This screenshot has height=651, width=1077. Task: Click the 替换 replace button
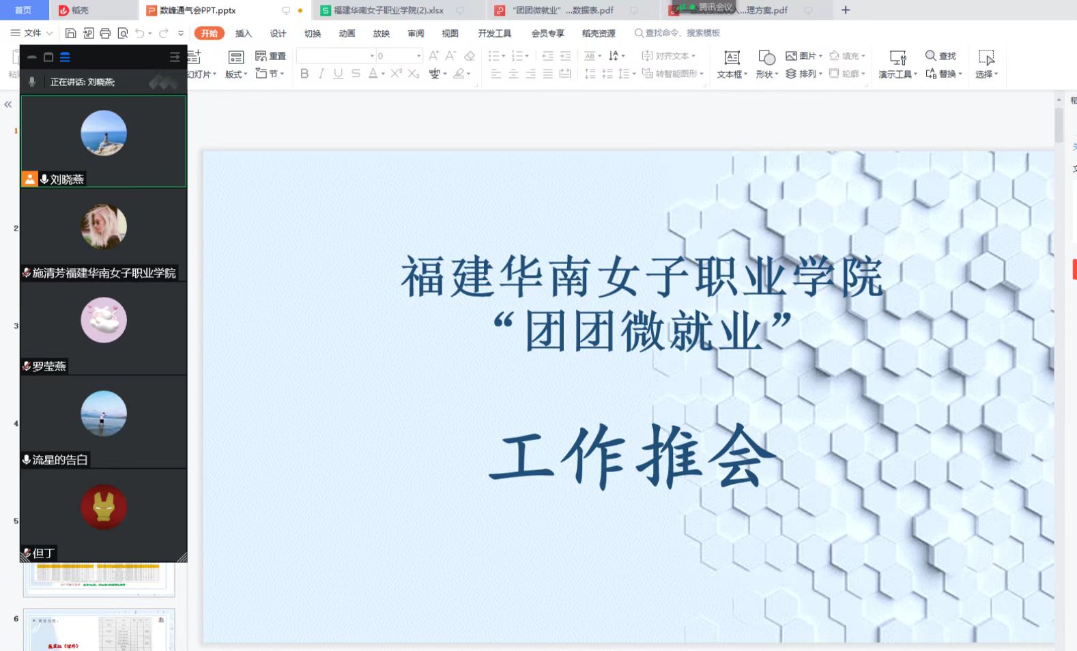tap(943, 74)
